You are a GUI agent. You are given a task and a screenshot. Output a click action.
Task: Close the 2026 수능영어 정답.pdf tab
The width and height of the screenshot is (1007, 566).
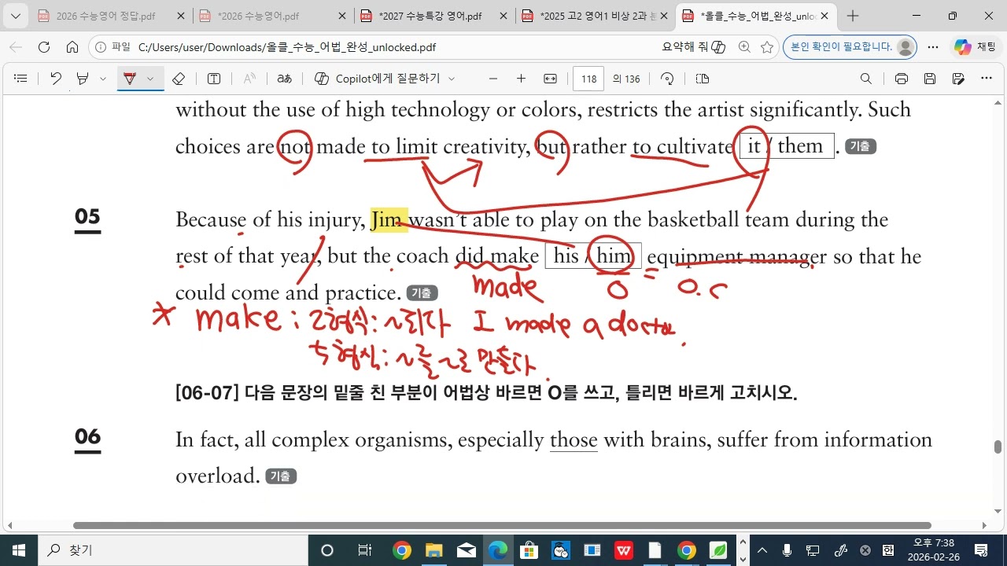point(182,16)
